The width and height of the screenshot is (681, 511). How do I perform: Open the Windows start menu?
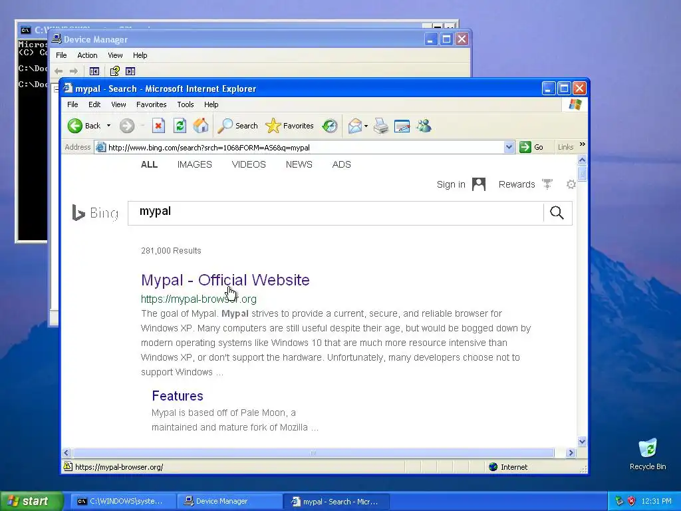coord(32,502)
